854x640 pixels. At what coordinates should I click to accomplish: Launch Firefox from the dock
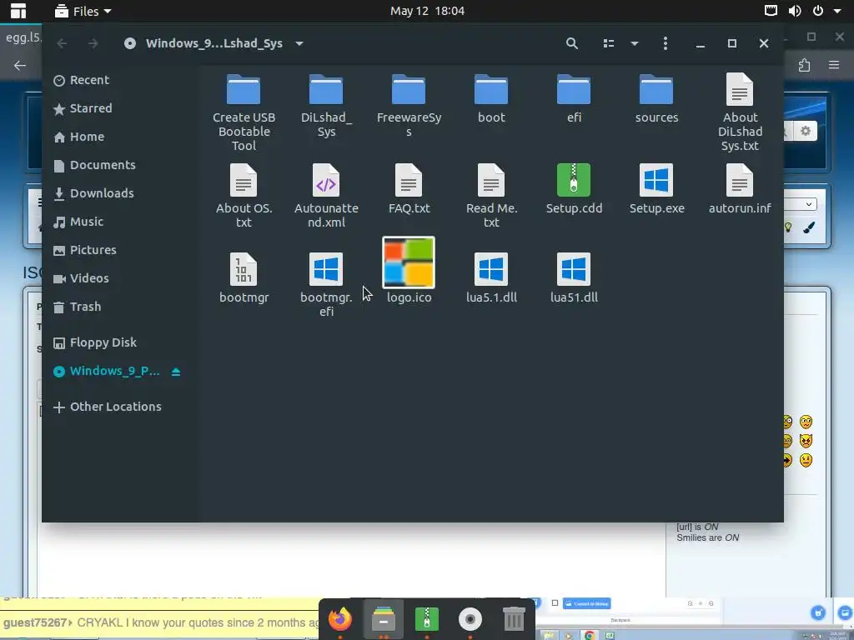[x=340, y=619]
